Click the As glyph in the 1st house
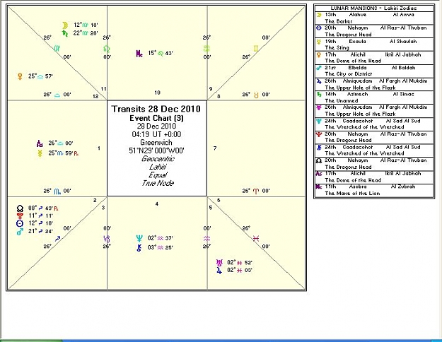Viewport: 442px width, 342px height. coord(40,143)
